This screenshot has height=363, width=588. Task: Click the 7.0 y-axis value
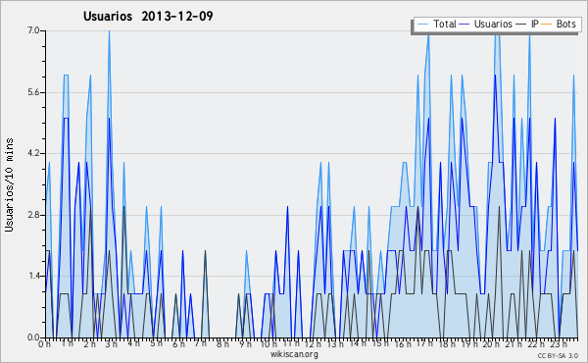[33, 30]
